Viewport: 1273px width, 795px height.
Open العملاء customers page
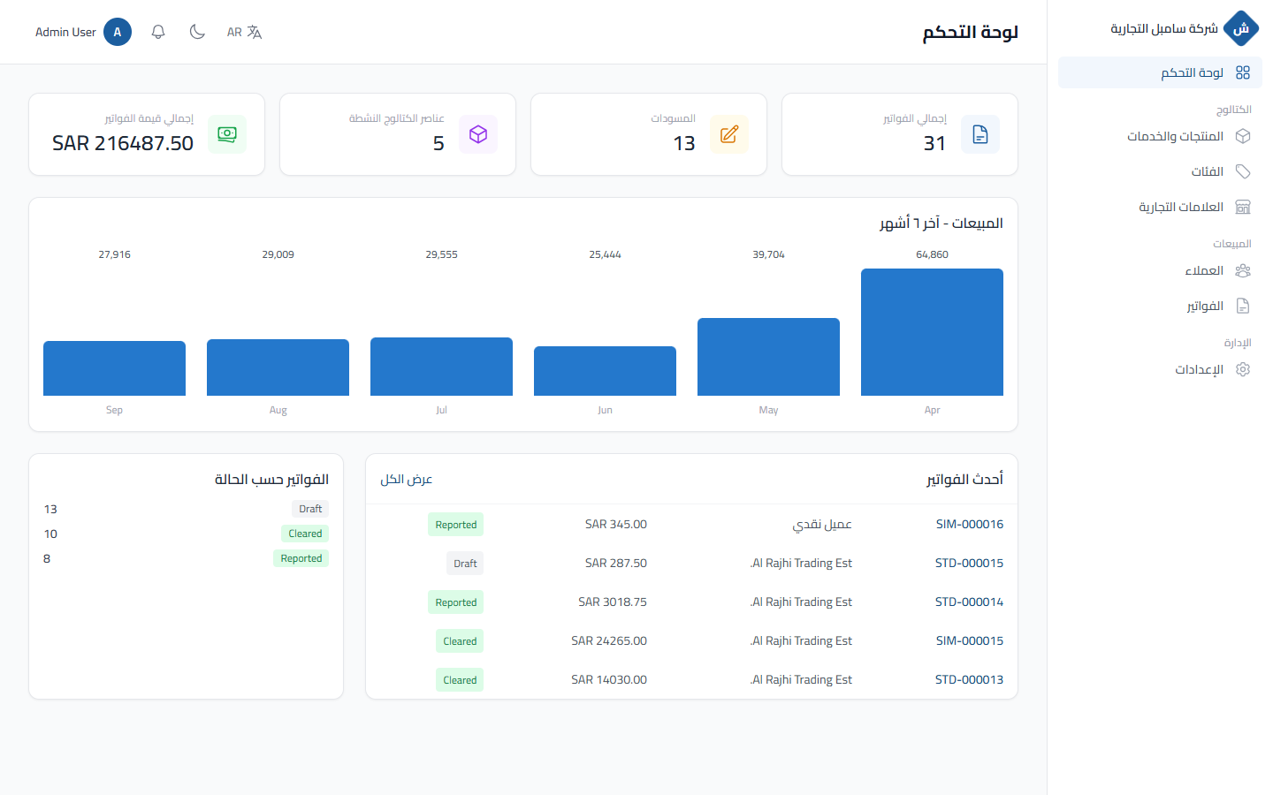click(1160, 270)
